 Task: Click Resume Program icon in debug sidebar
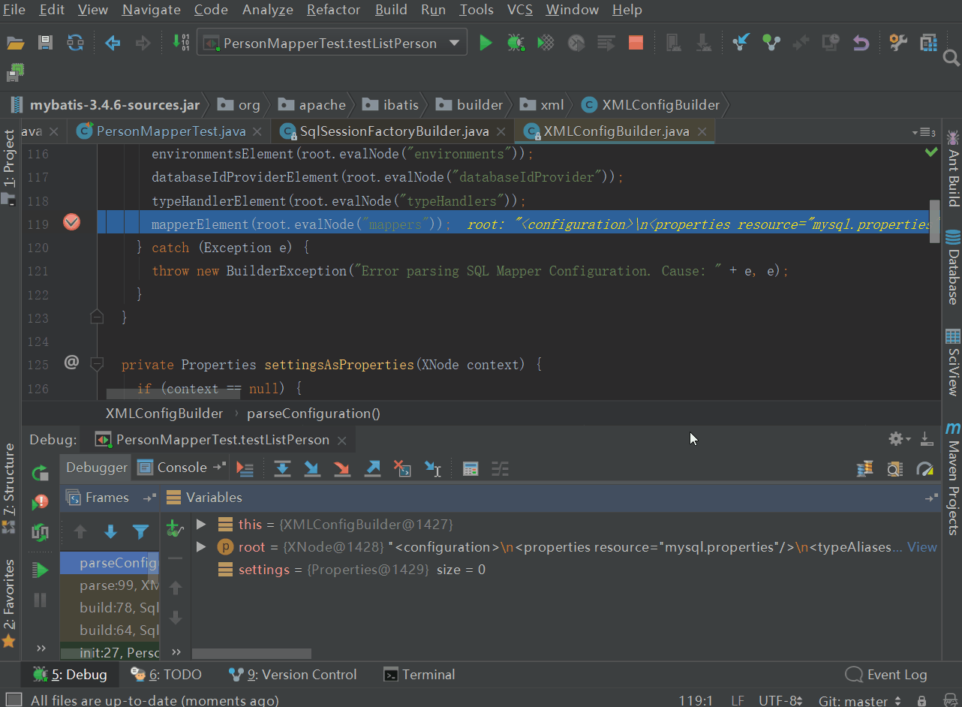coord(40,570)
